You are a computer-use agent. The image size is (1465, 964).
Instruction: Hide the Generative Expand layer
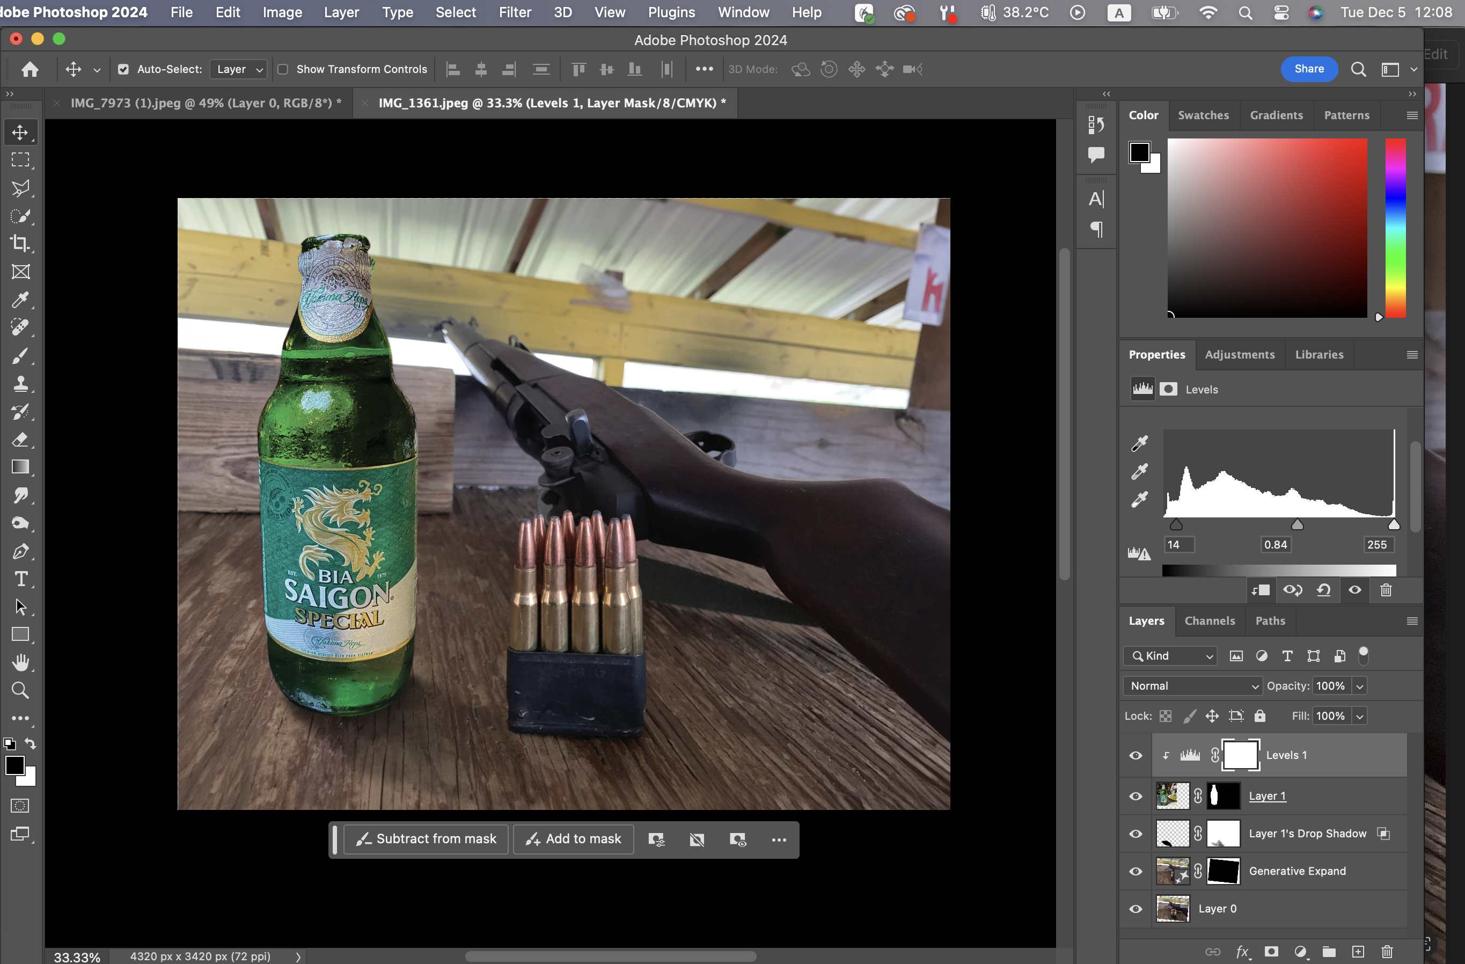click(1136, 871)
